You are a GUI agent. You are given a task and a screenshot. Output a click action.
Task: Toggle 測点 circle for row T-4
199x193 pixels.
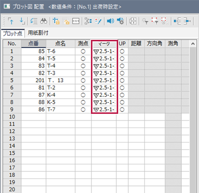tap(83, 66)
